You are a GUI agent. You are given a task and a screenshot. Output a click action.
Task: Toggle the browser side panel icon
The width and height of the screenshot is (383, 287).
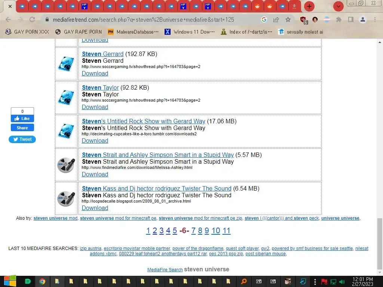pos(351,19)
